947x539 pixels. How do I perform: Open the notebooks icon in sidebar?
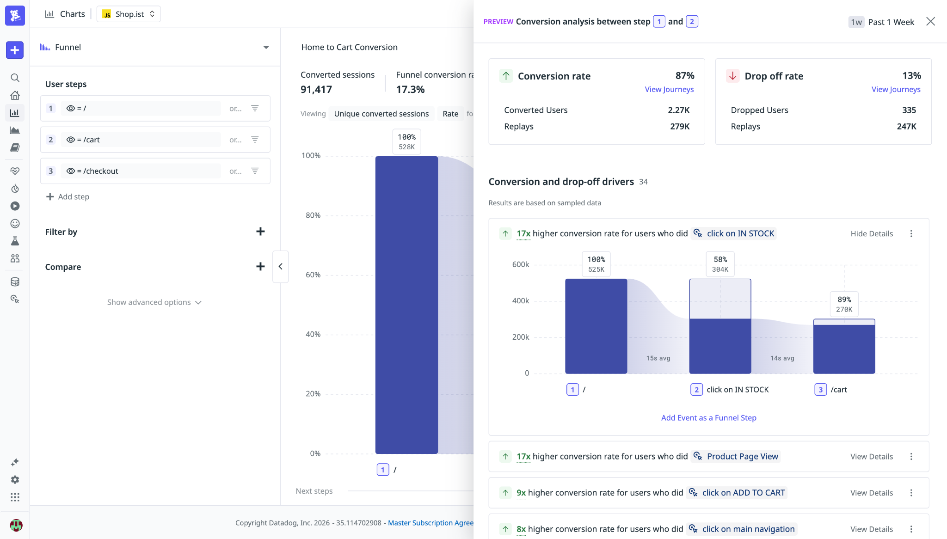pos(15,148)
